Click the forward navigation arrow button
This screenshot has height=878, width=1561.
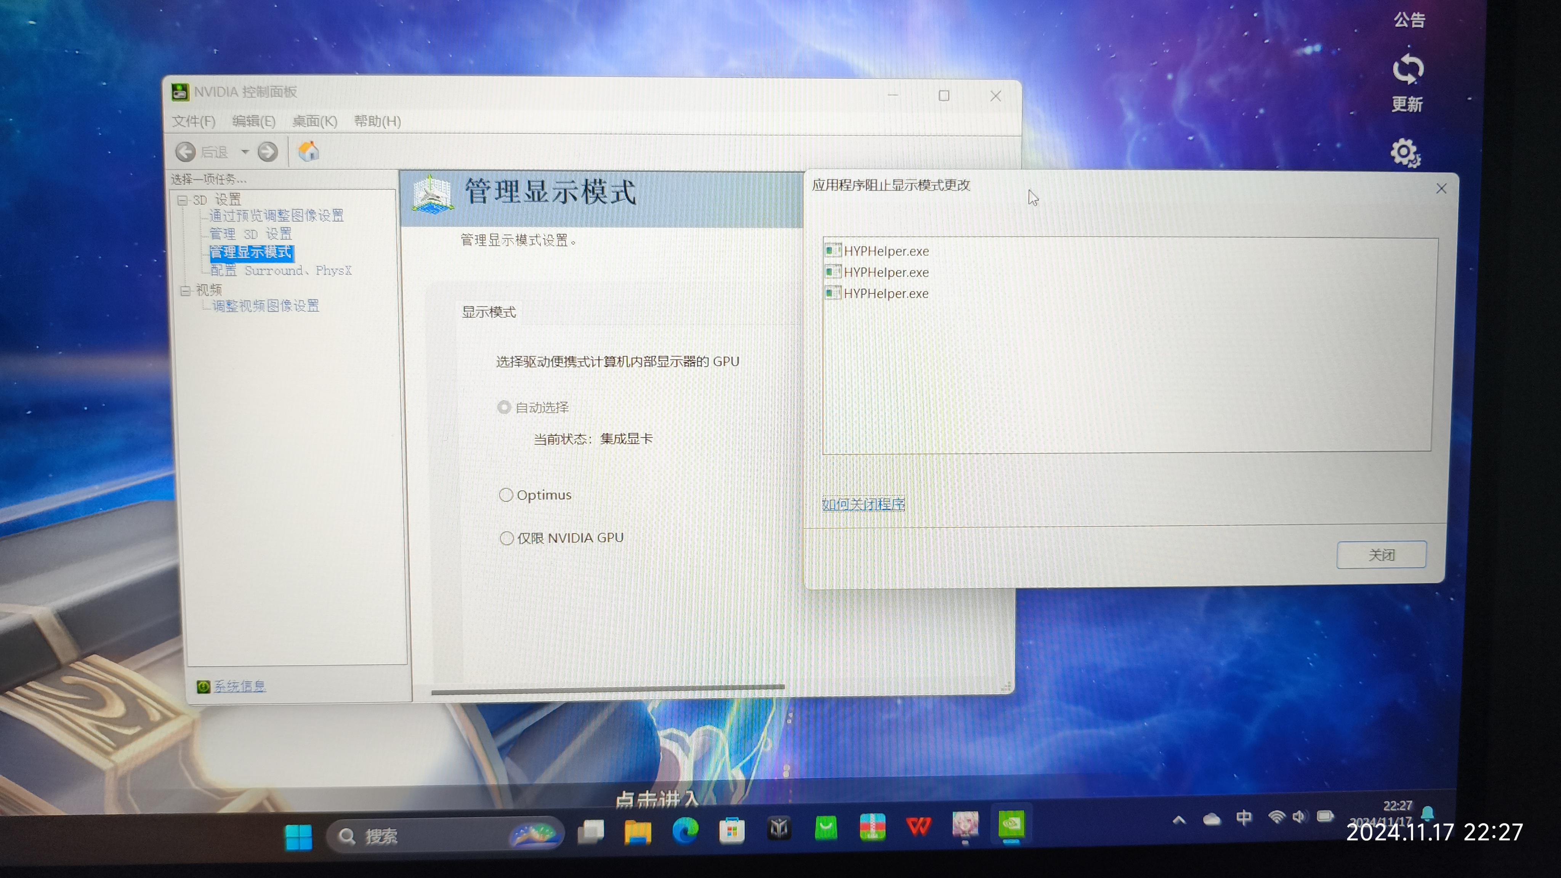pos(268,152)
